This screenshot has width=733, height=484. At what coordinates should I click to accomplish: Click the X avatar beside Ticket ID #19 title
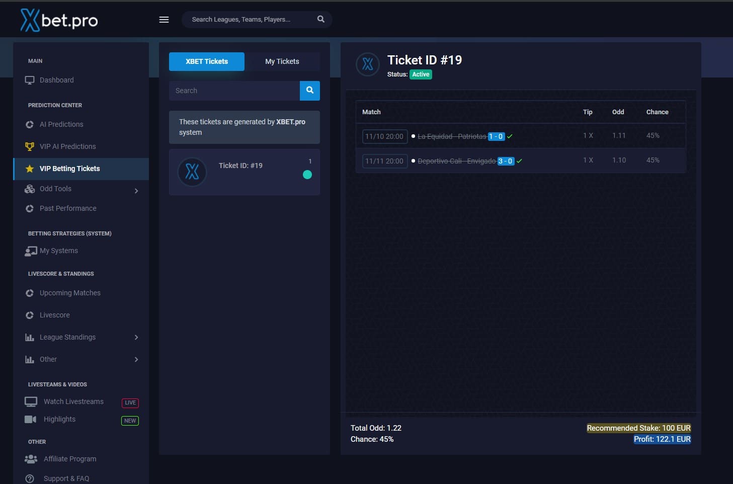tap(368, 64)
